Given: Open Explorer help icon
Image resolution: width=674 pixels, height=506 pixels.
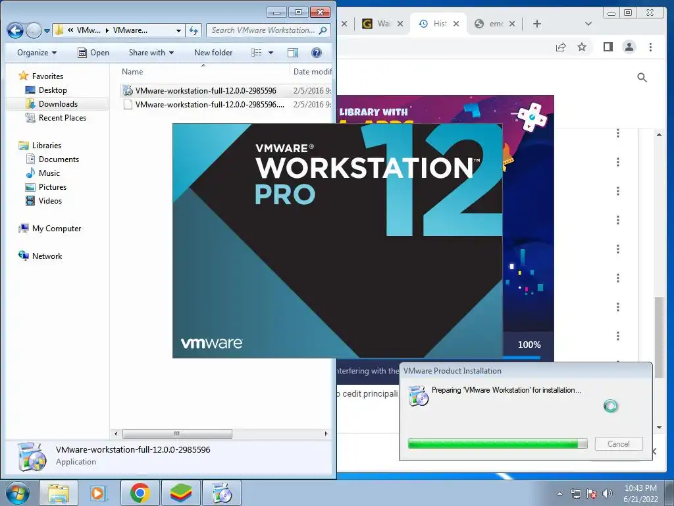Looking at the screenshot, I should 317,53.
